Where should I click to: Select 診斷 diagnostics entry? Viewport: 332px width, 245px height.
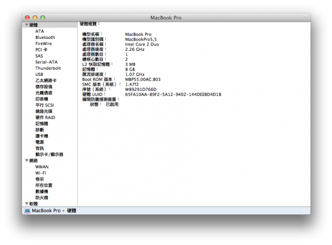coord(39,130)
